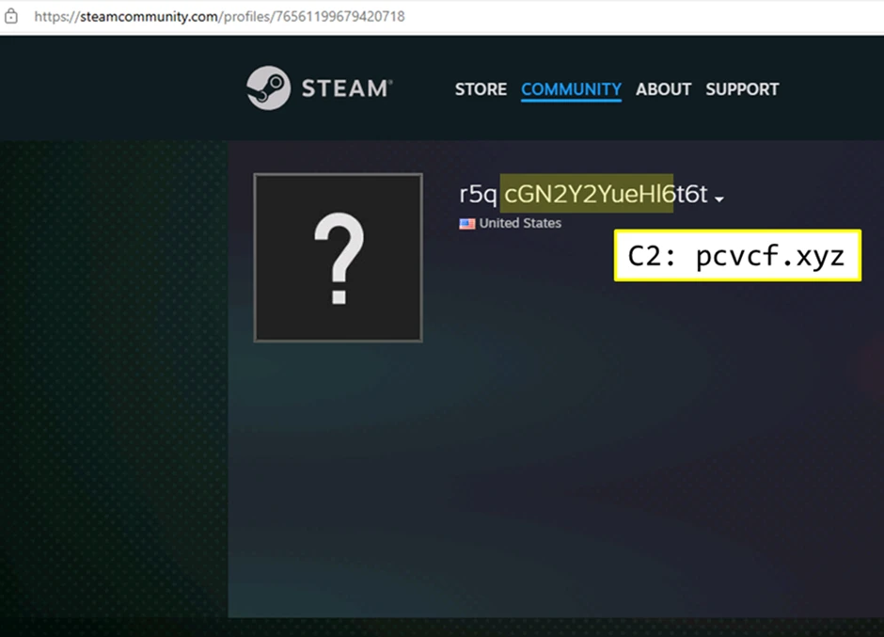Open the ABOUT page
The height and width of the screenshot is (637, 884).
tap(663, 89)
